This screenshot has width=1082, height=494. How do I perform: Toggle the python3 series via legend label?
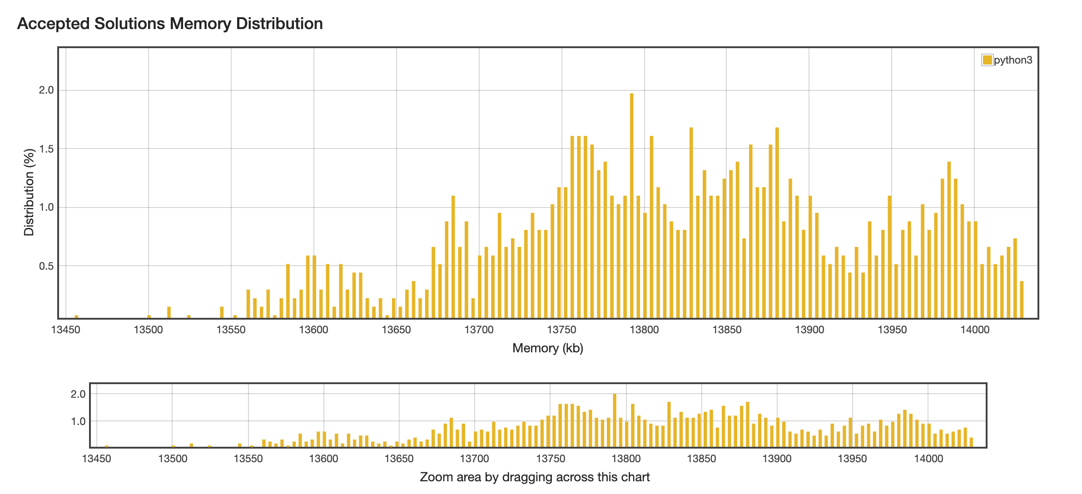coord(1013,60)
